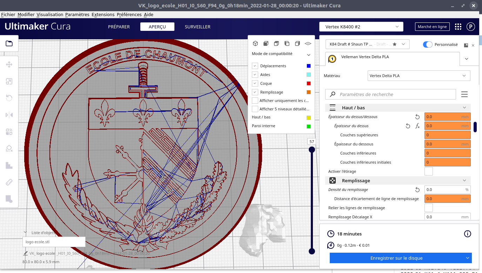The height and width of the screenshot is (273, 482).
Task: Click the edit pencil next to job name
Action: point(26,253)
